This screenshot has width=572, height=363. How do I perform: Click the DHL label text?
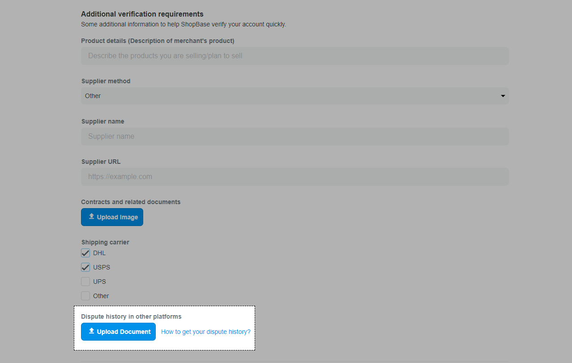tap(99, 253)
